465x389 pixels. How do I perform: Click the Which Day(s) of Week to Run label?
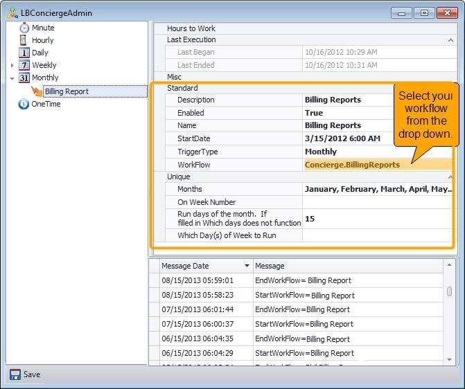(x=227, y=235)
